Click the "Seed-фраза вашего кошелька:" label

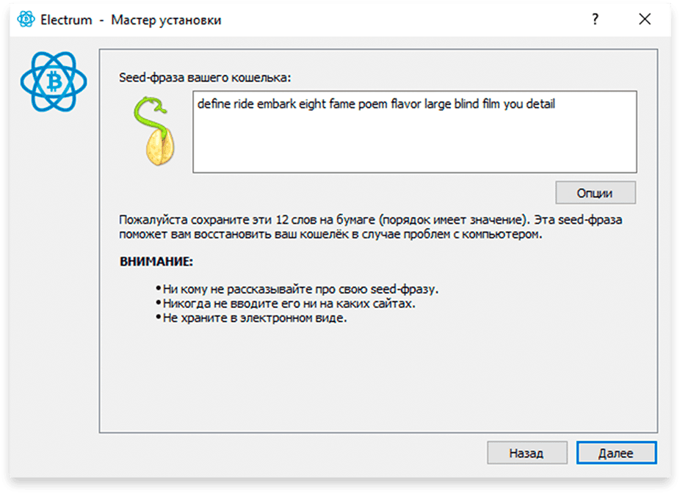pyautogui.click(x=205, y=78)
